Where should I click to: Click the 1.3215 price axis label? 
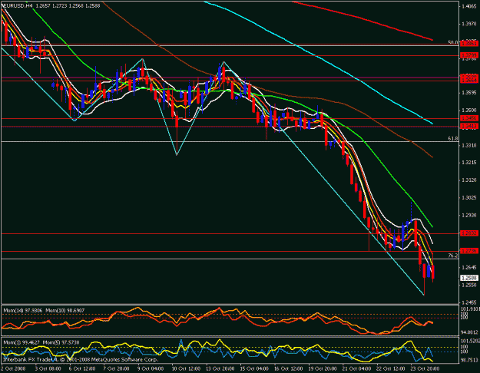point(469,163)
